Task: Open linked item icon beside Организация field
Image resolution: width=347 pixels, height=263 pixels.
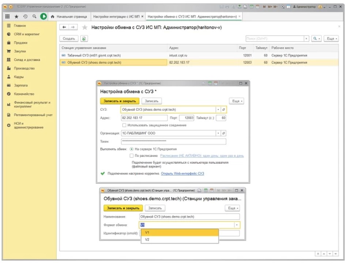Action: [224, 133]
